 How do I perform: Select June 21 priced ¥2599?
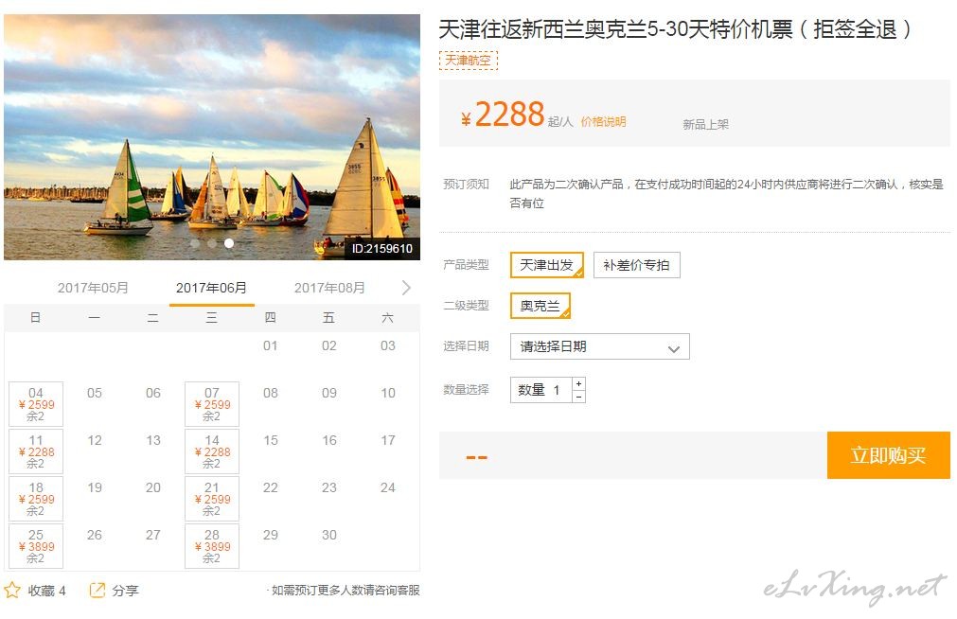tap(212, 499)
